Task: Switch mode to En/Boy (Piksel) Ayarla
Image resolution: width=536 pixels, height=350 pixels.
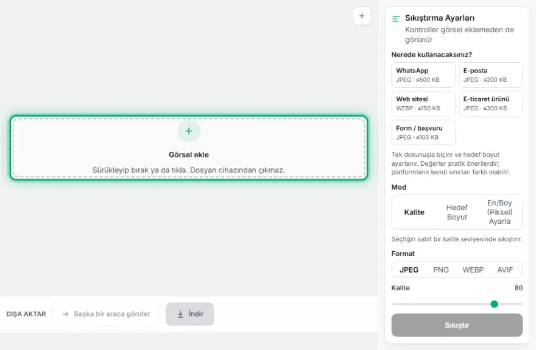Action: (499, 212)
